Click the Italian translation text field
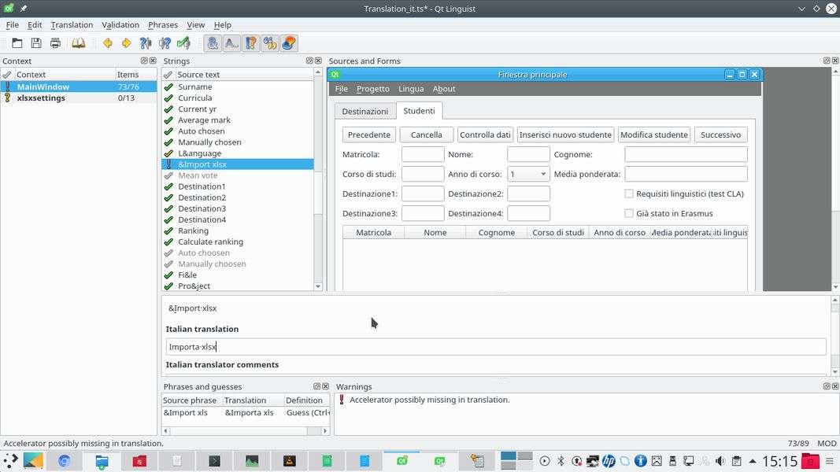The image size is (840, 472). pyautogui.click(x=496, y=346)
